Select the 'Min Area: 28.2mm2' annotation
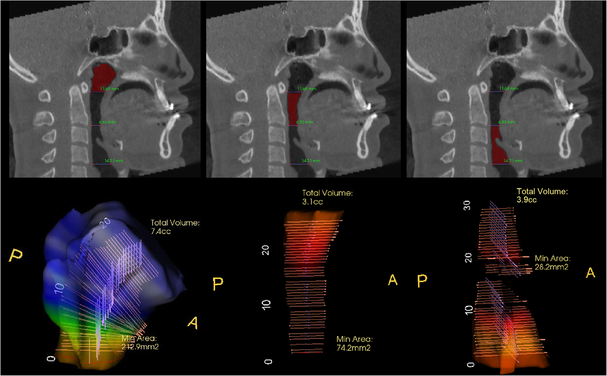This screenshot has width=607, height=376. click(x=553, y=263)
